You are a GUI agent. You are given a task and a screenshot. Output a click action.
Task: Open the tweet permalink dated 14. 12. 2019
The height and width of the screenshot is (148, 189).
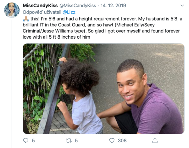pyautogui.click(x=113, y=6)
